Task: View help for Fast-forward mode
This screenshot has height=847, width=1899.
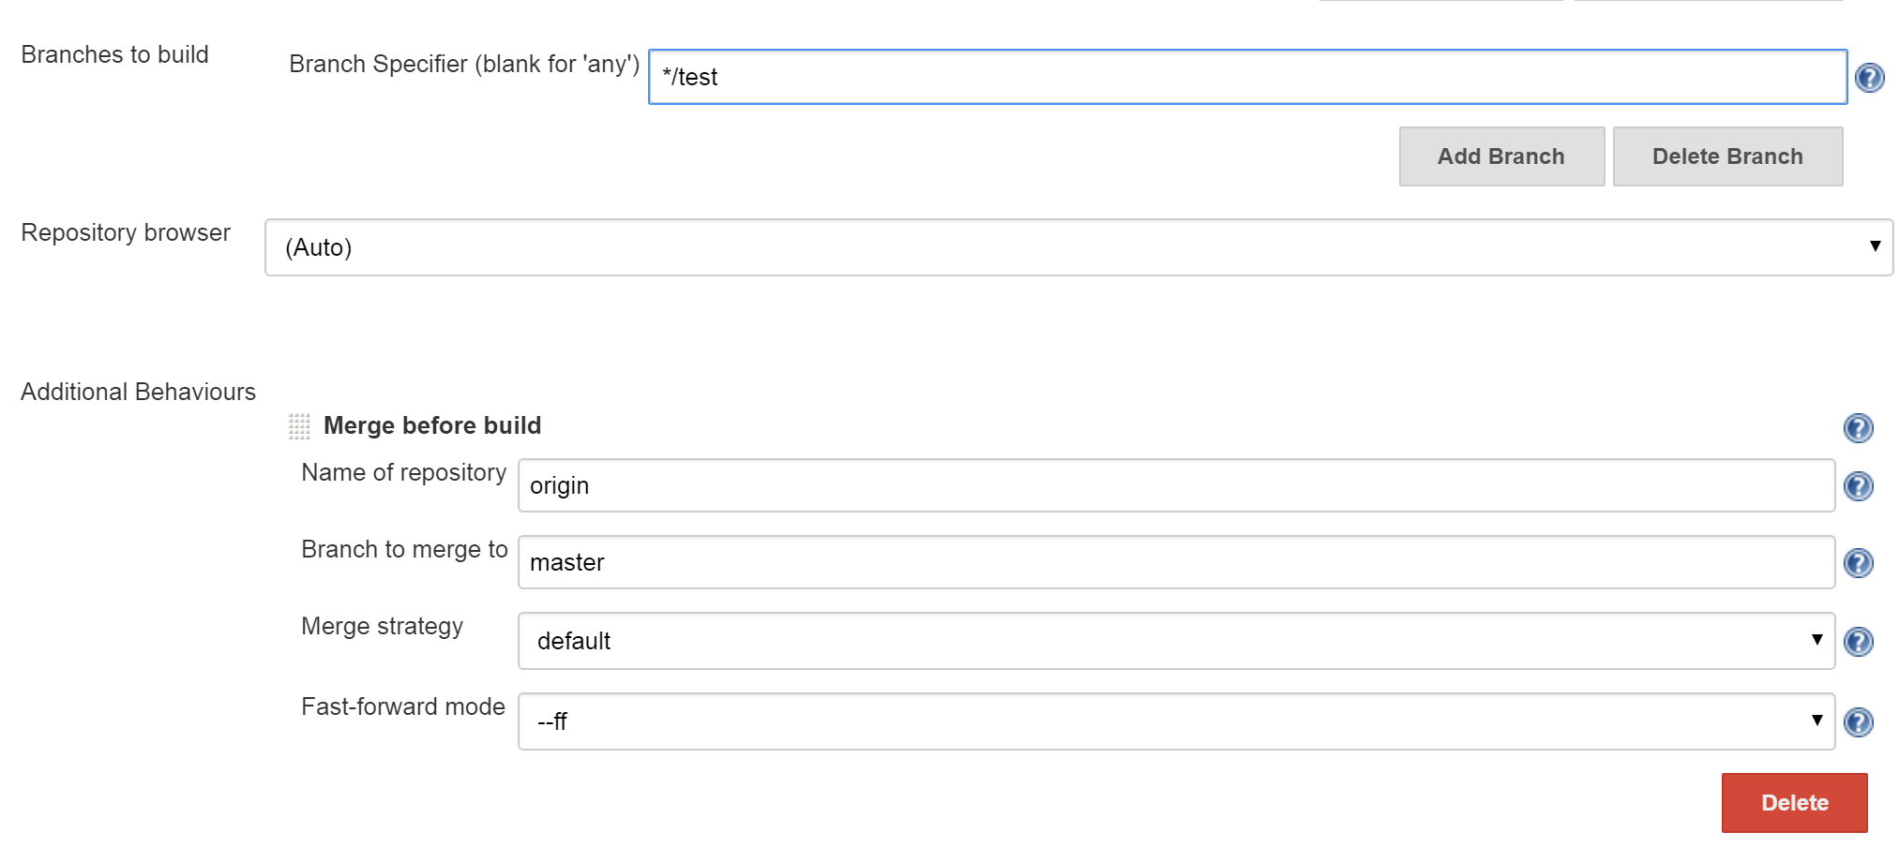Action: coord(1858,722)
